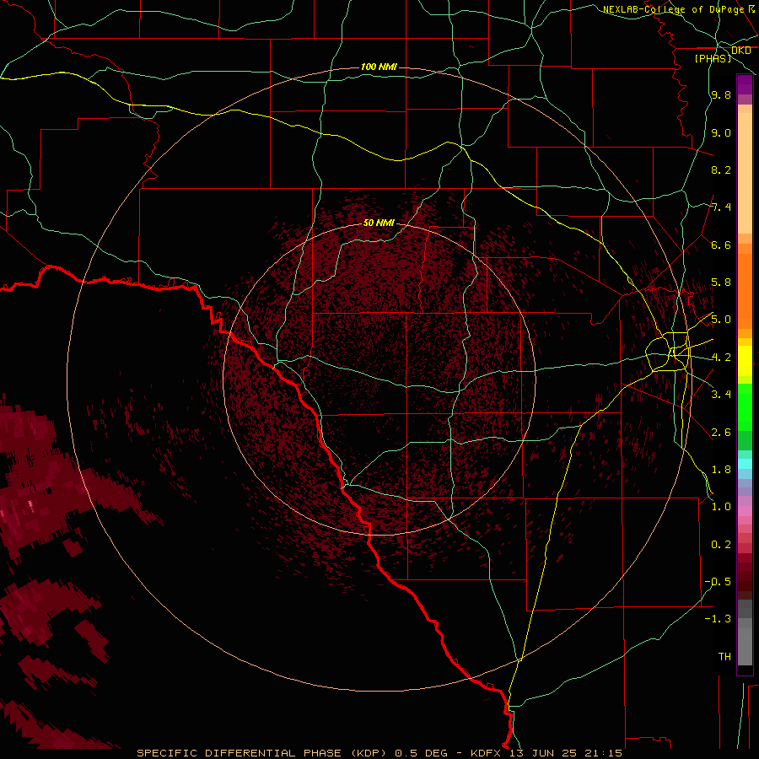Pick the yellow swatch on the color bar
The image size is (759, 759).
pyautogui.click(x=745, y=361)
